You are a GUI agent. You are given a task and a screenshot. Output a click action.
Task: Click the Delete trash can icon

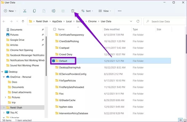pos(72,11)
